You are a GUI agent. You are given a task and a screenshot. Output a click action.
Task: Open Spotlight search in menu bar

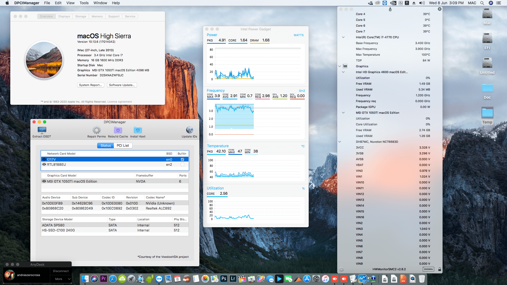tap(482, 3)
